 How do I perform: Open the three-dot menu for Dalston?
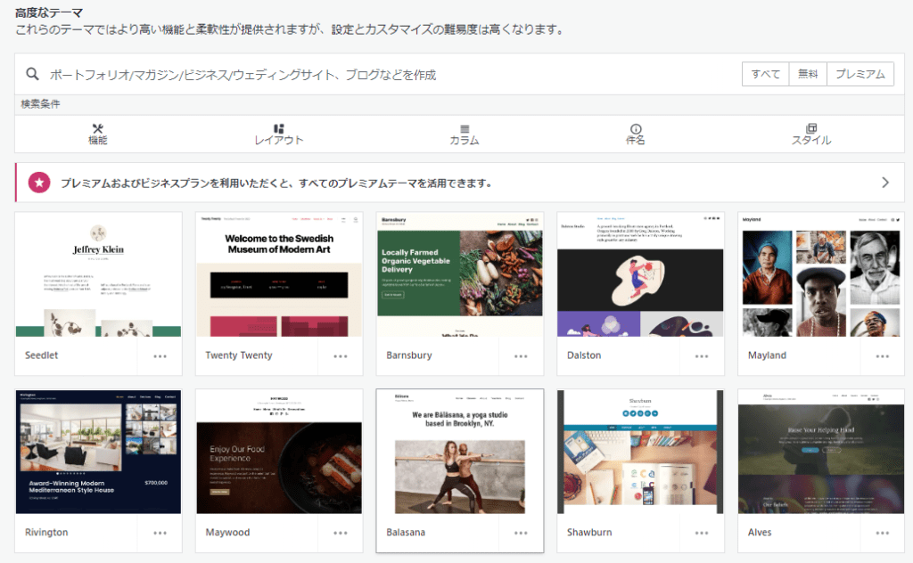coord(702,356)
